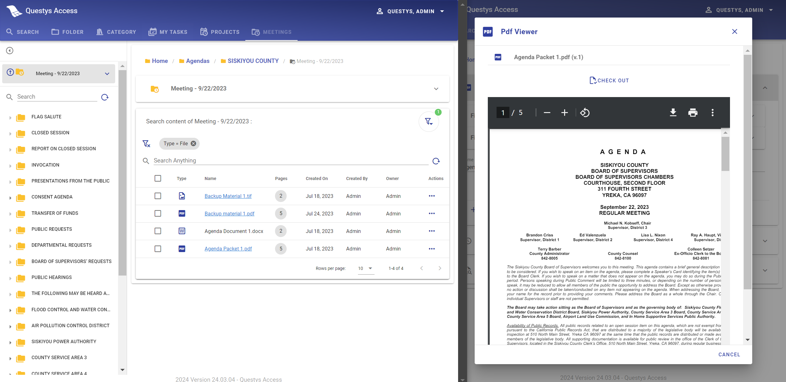This screenshot has height=382, width=786.
Task: Switch to the PROJECTS tab
Action: click(x=220, y=32)
